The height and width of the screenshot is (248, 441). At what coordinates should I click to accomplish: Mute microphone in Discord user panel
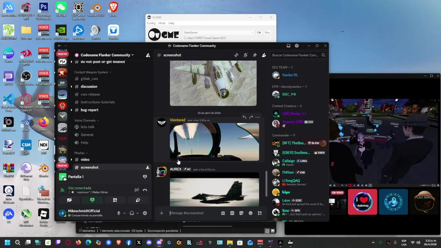pyautogui.click(x=119, y=213)
